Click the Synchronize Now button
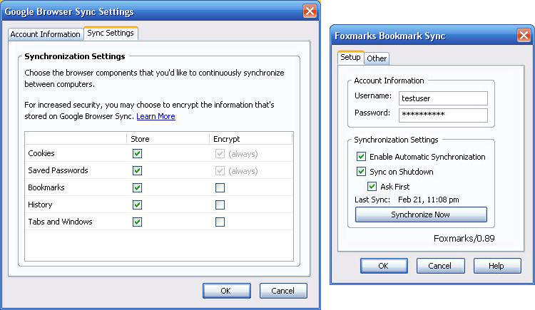Viewport: 535px width, 310px height. 421,215
